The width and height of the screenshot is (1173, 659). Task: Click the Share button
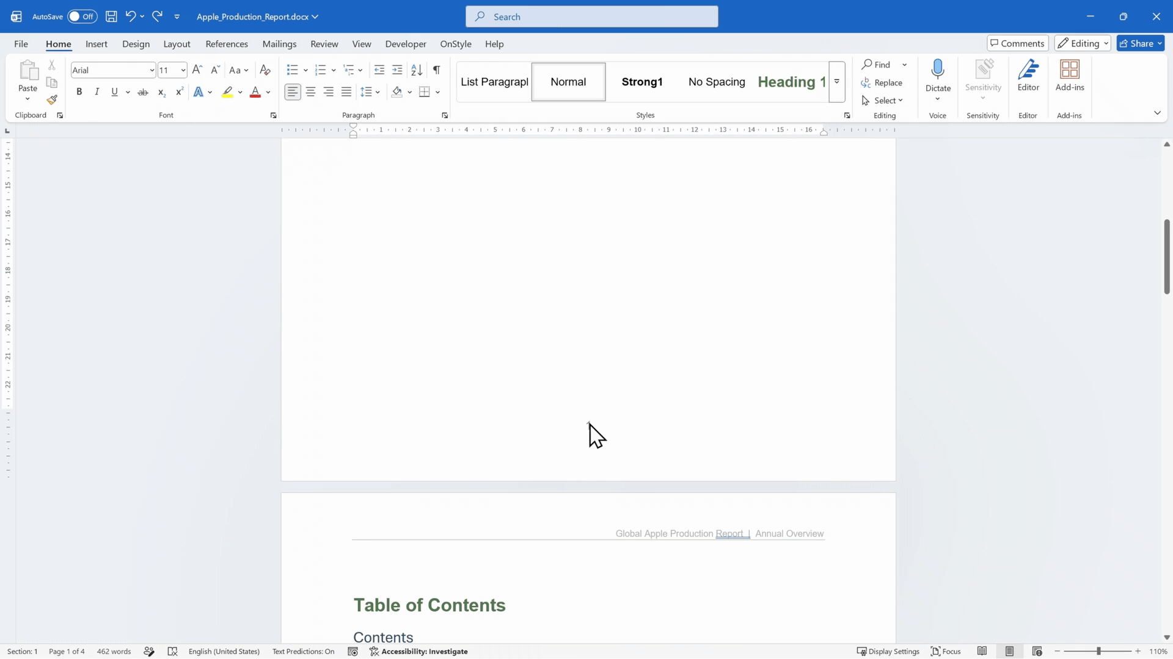pyautogui.click(x=1140, y=43)
